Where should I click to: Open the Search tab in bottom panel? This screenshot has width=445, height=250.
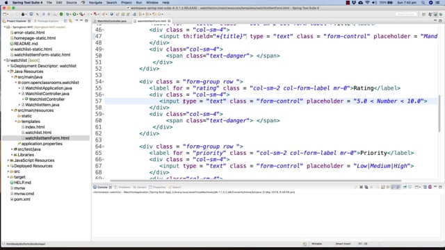175,187
